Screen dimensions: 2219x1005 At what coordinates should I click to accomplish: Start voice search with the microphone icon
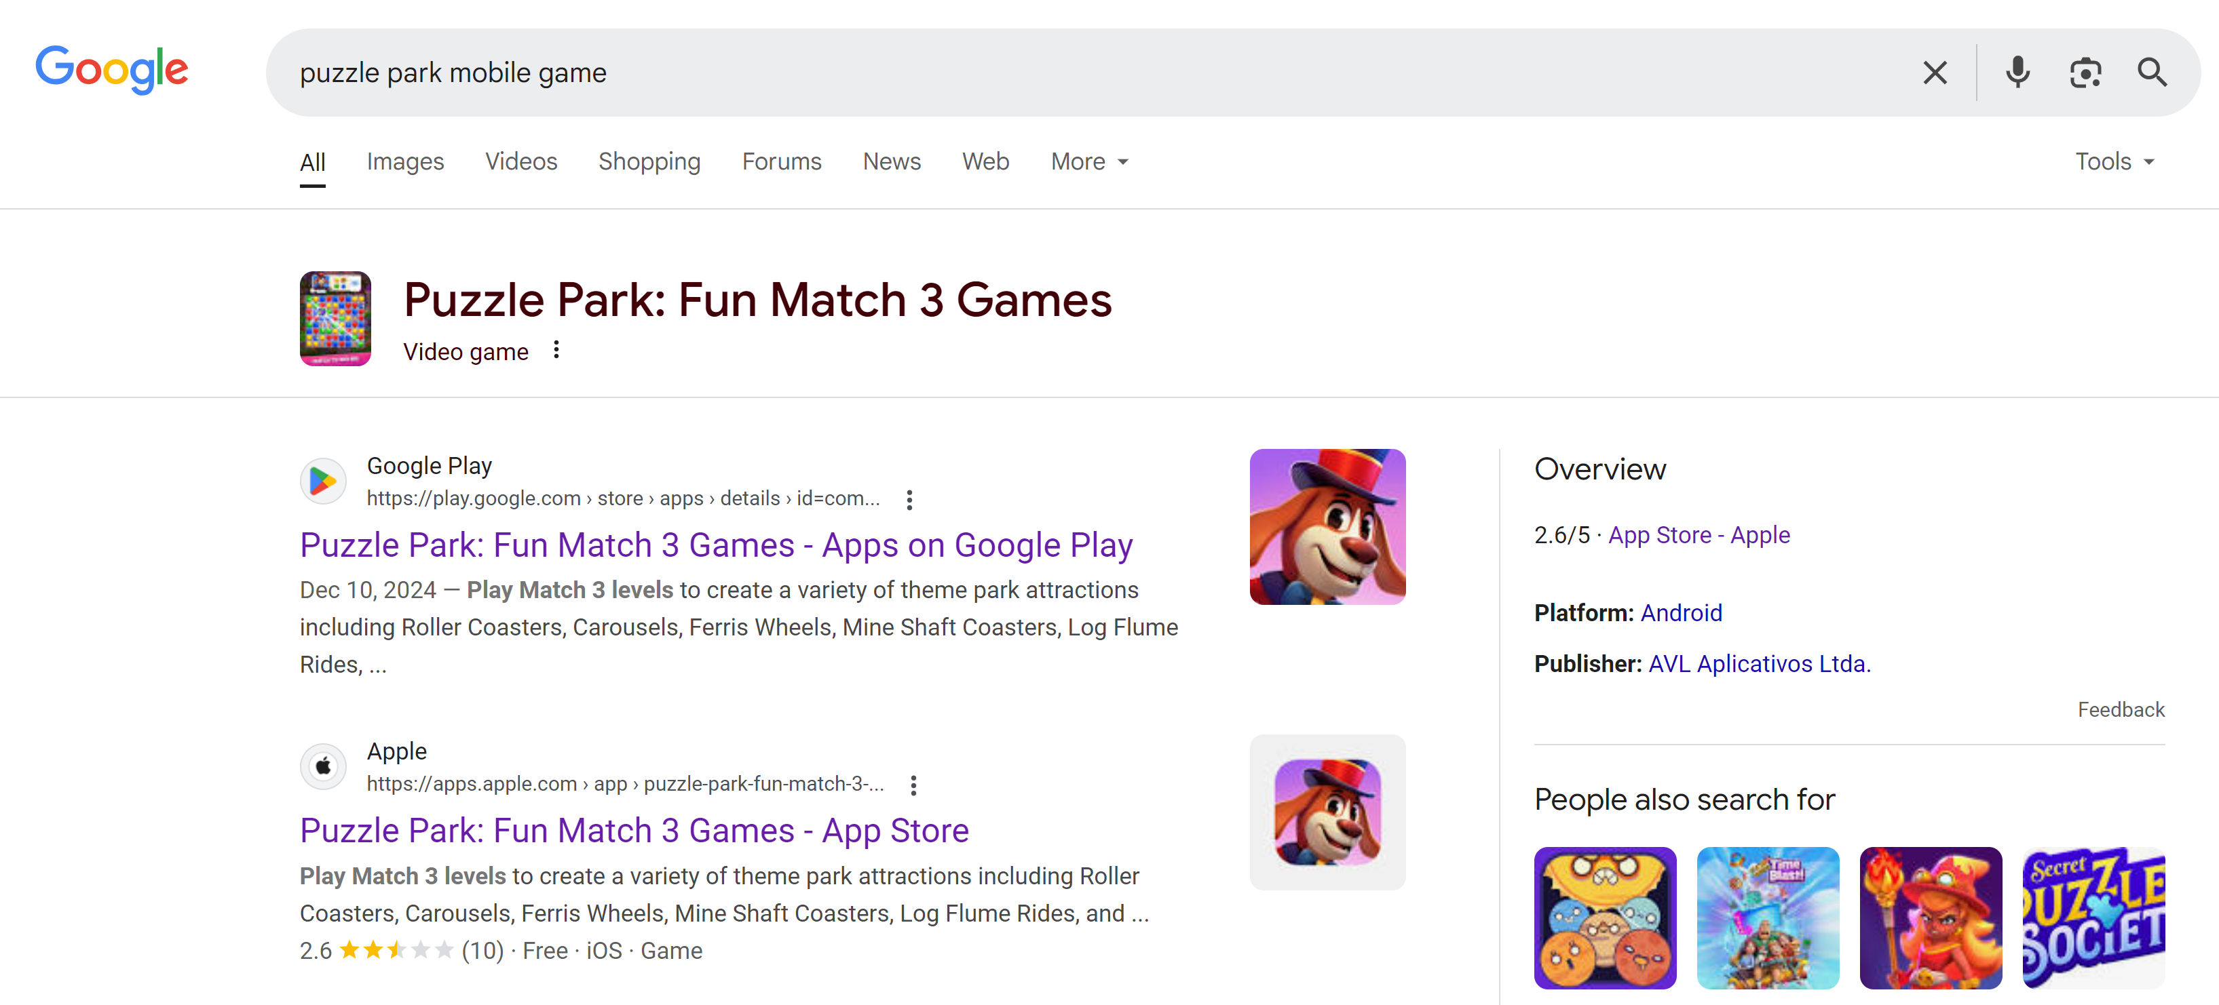[x=2017, y=73]
